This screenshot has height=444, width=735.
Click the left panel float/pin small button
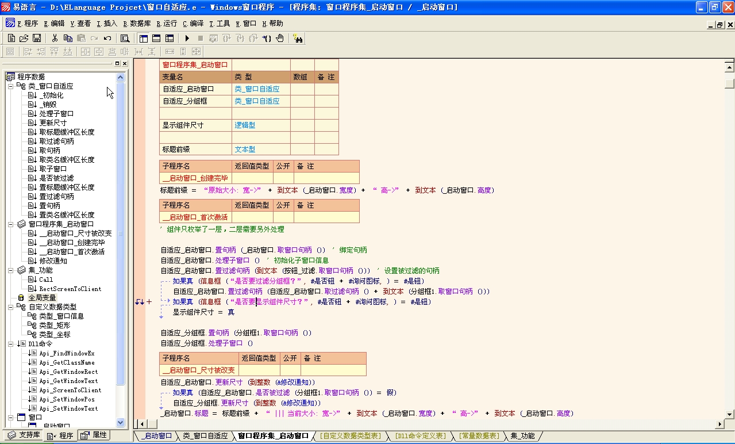(x=117, y=63)
